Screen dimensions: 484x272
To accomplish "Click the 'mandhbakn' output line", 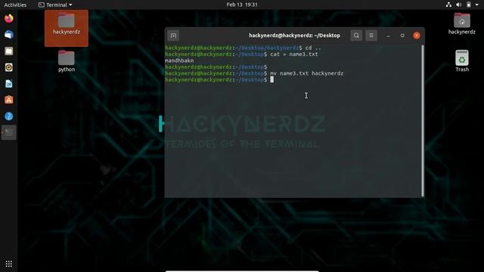I will [179, 60].
